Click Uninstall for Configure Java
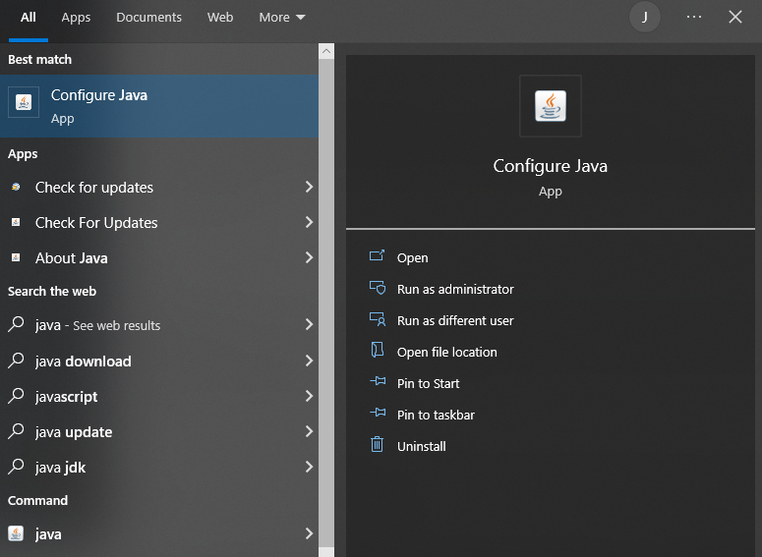The image size is (762, 557). point(422,446)
